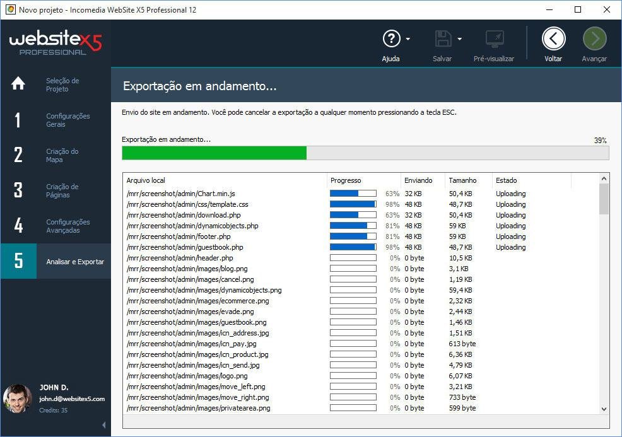This screenshot has height=437, width=622.
Task: Click John D. profile avatar
Action: (18, 399)
